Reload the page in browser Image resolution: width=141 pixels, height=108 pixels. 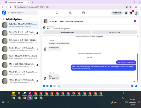pyautogui.click(x=10, y=7)
